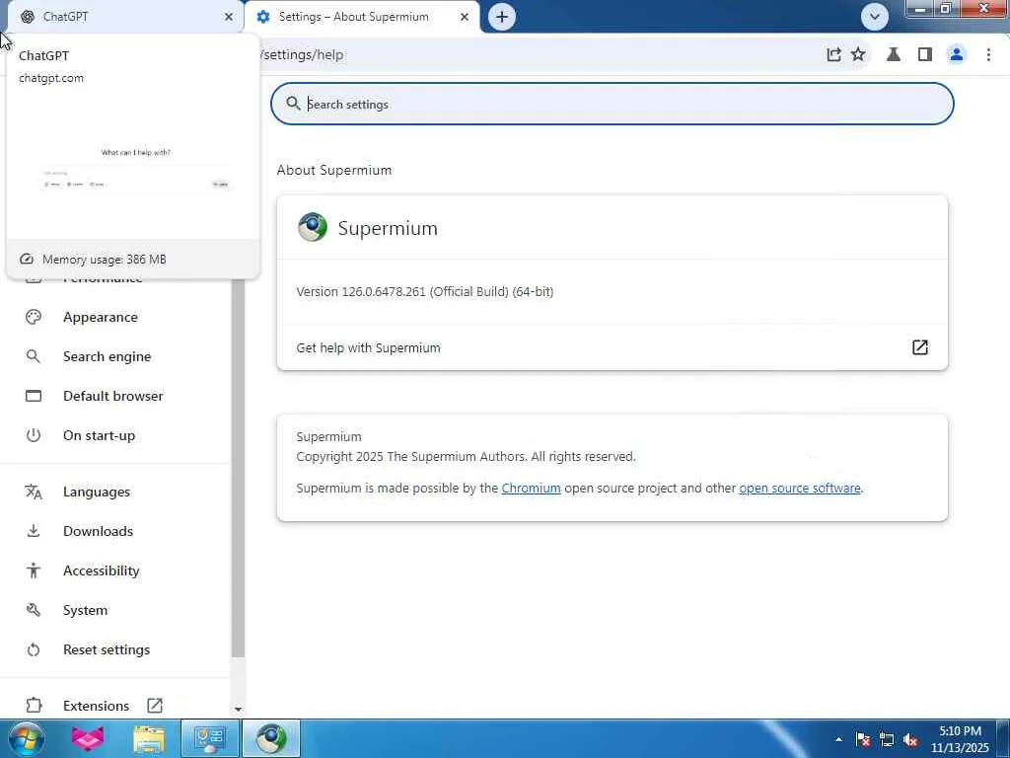The height and width of the screenshot is (758, 1010).
Task: Open the pink cat app on taskbar
Action: pyautogui.click(x=88, y=738)
